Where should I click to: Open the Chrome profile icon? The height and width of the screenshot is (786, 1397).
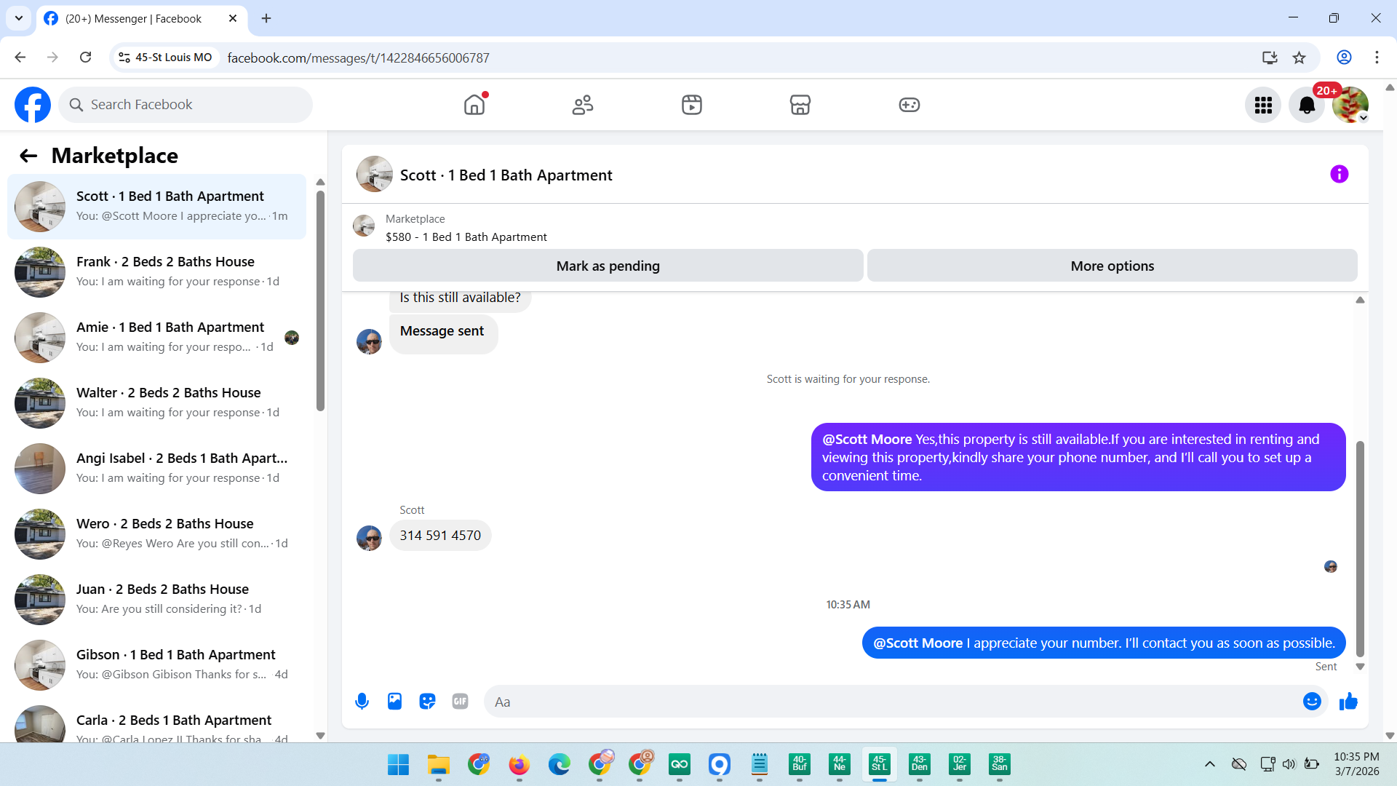[1344, 57]
